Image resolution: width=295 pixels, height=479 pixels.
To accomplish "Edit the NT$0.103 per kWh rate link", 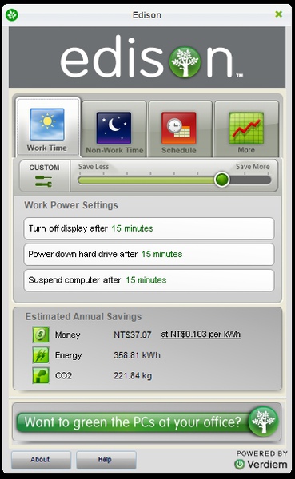I will coord(201,335).
